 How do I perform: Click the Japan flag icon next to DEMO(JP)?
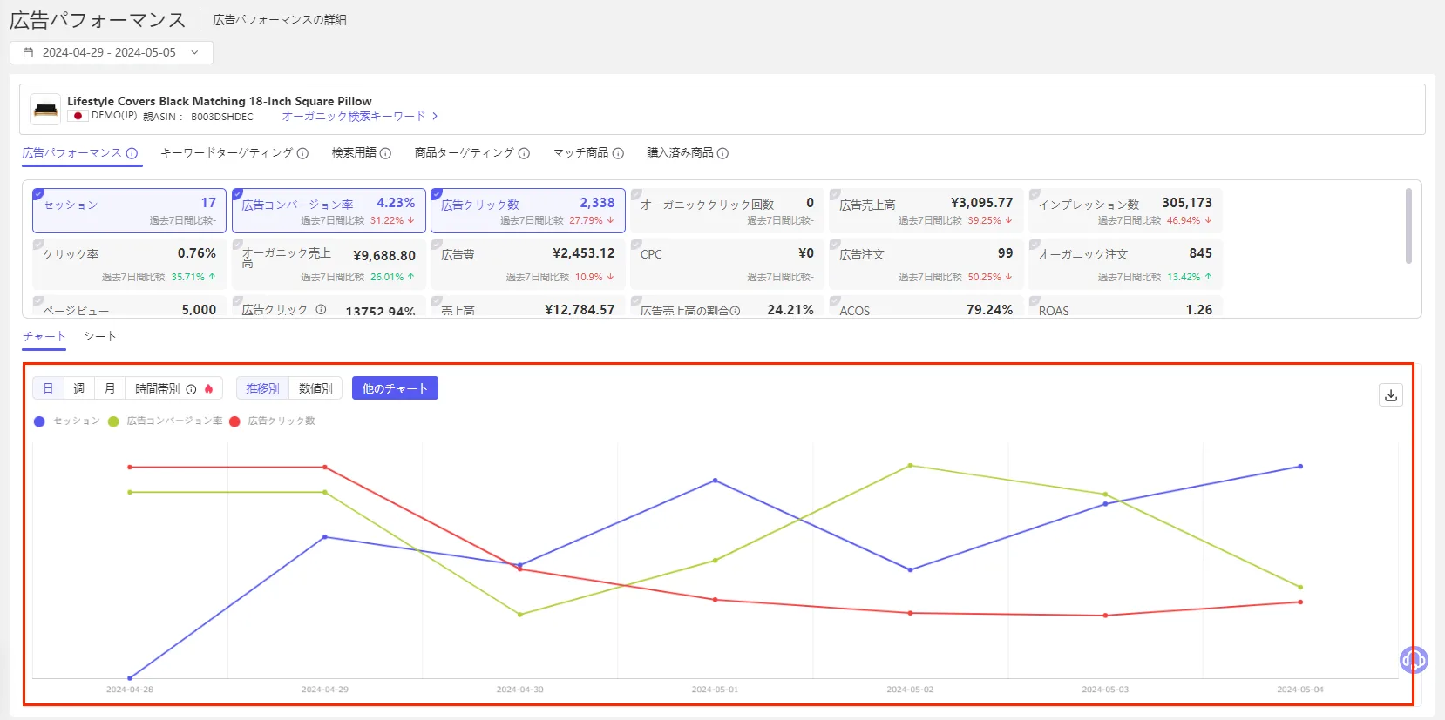78,116
